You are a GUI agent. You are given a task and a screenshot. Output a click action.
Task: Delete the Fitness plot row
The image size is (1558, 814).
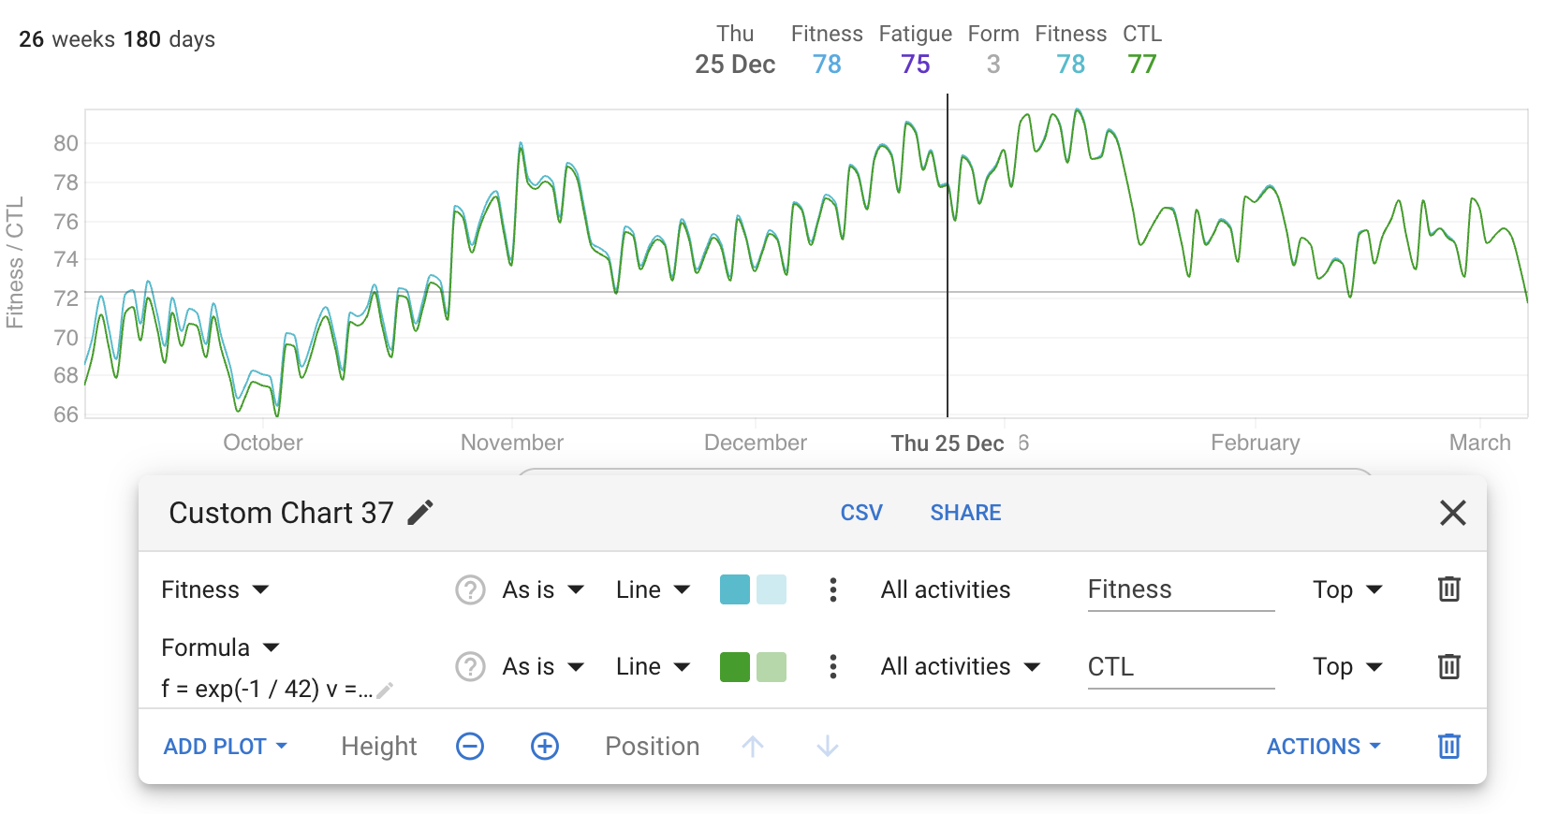[x=1448, y=589]
